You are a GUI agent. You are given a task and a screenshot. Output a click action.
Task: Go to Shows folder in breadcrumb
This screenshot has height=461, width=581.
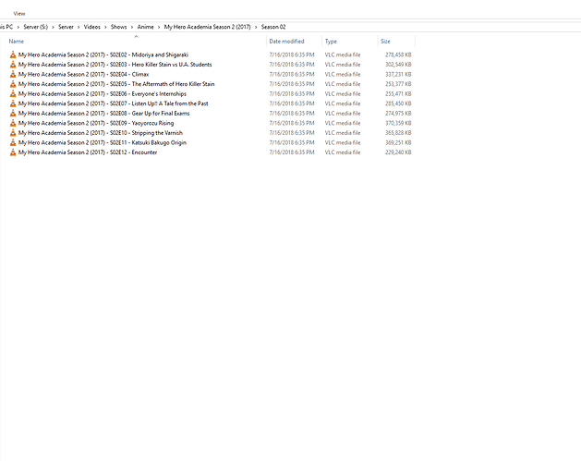[x=118, y=27]
